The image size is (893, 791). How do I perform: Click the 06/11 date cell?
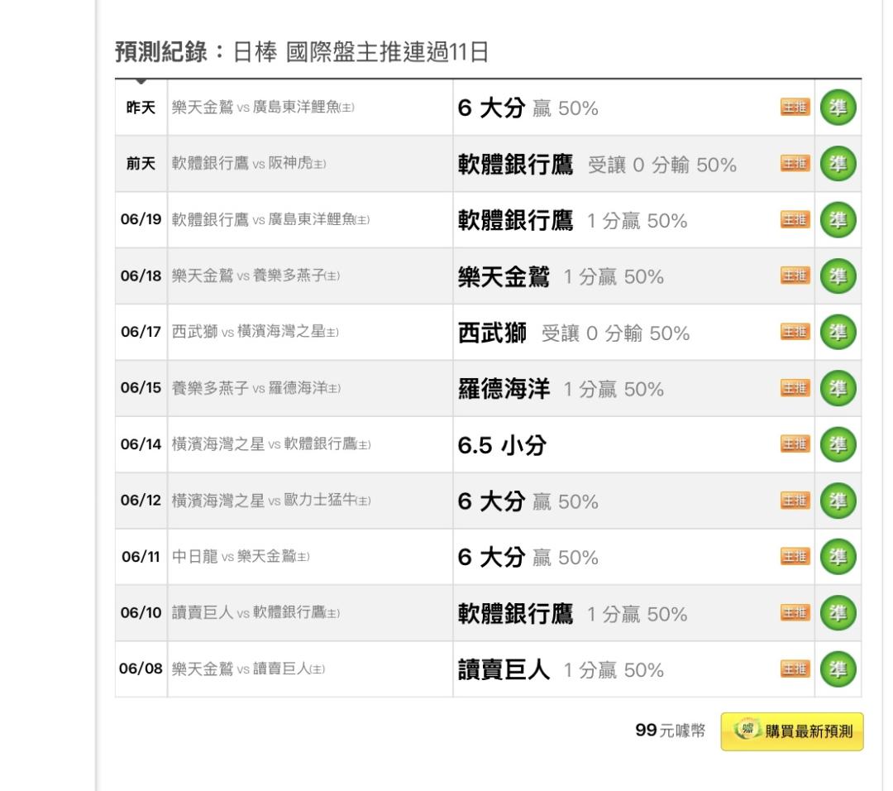coord(141,556)
